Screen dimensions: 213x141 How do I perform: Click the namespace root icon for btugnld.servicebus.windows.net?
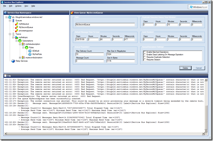[10, 17]
